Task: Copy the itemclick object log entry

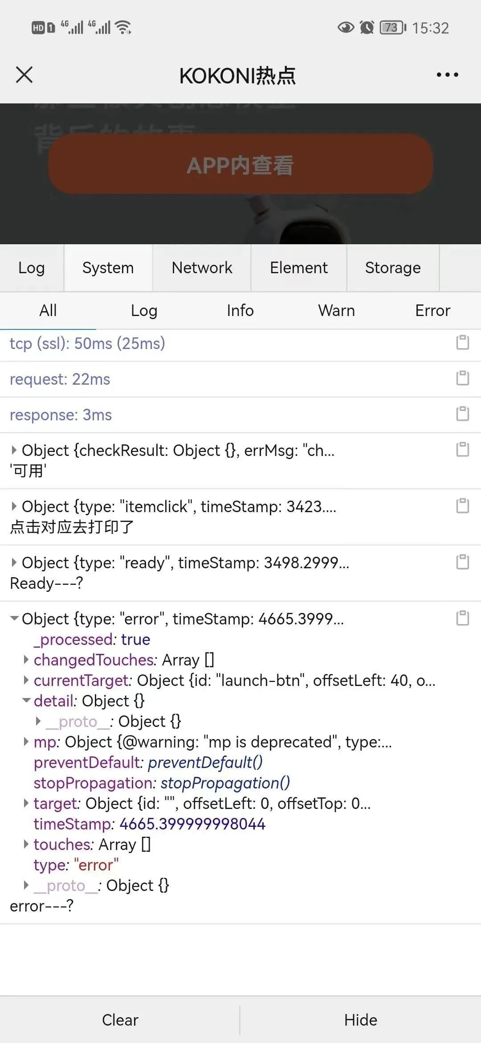Action: [463, 505]
